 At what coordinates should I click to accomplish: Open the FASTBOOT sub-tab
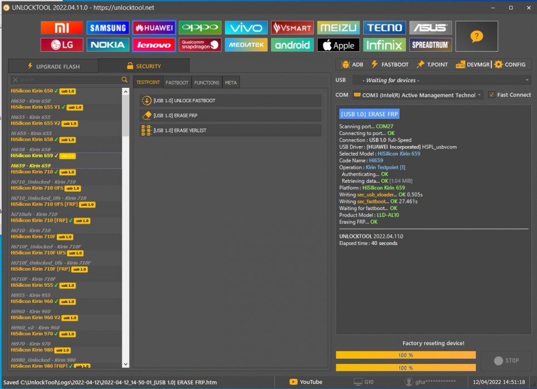(177, 82)
